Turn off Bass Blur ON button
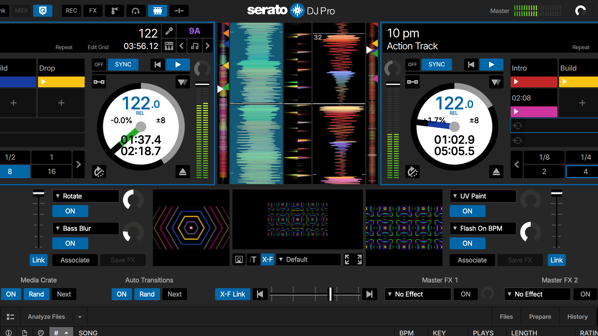The image size is (598, 336). click(70, 243)
